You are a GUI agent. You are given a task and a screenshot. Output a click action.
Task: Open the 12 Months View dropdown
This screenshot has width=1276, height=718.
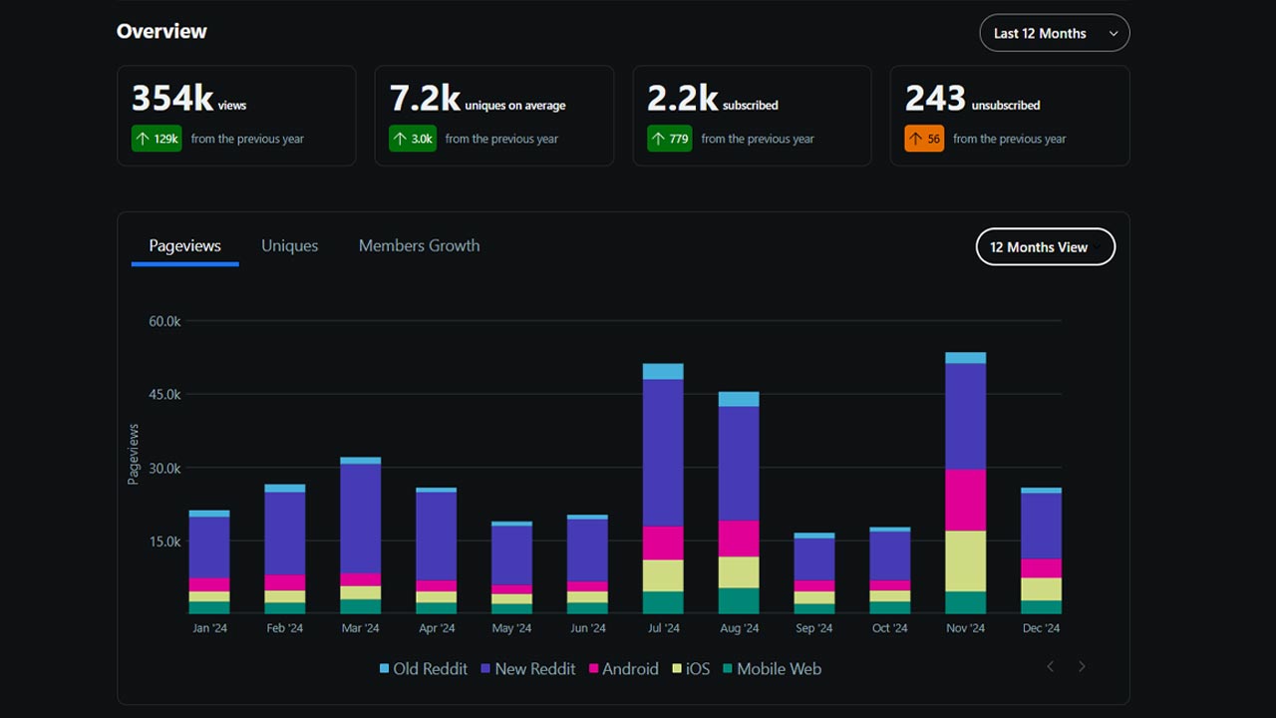pos(1045,247)
